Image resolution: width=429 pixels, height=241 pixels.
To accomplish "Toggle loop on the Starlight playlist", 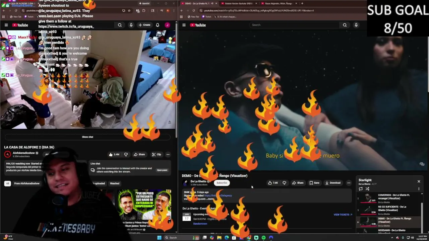I will (x=361, y=189).
